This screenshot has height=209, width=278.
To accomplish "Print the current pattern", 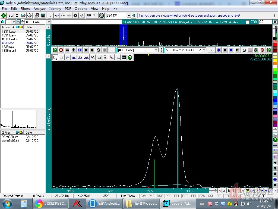I will pyautogui.click(x=37, y=16).
